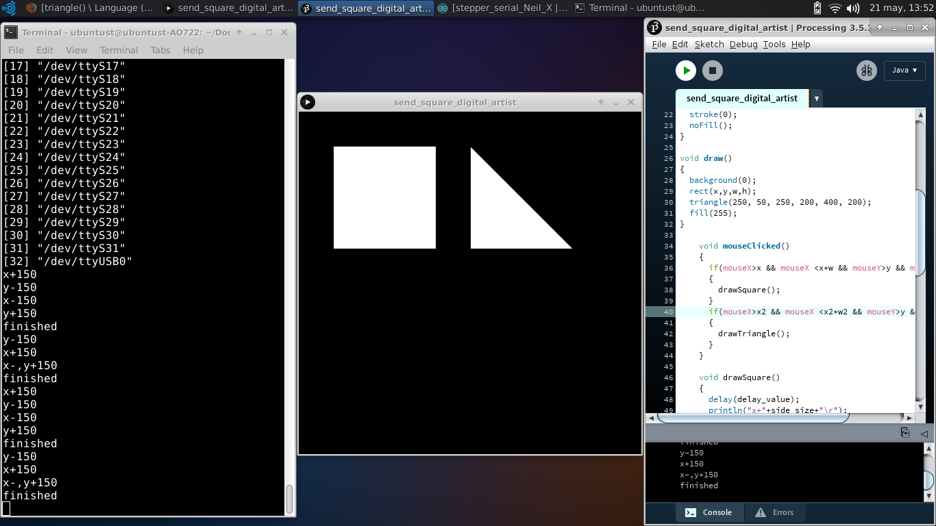936x526 pixels.
Task: Click the drawTriangle(); call in the editor
Action: click(754, 334)
